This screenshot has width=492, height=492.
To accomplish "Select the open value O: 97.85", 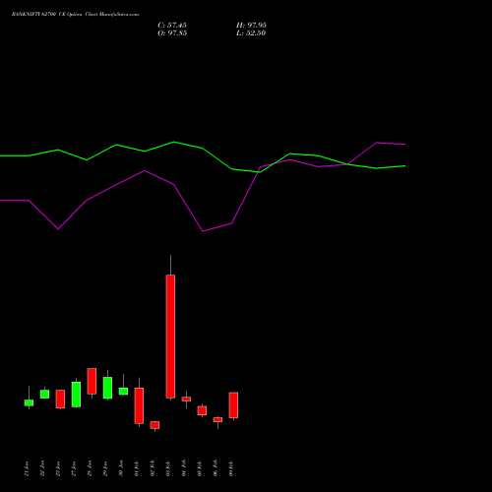I will point(172,33).
